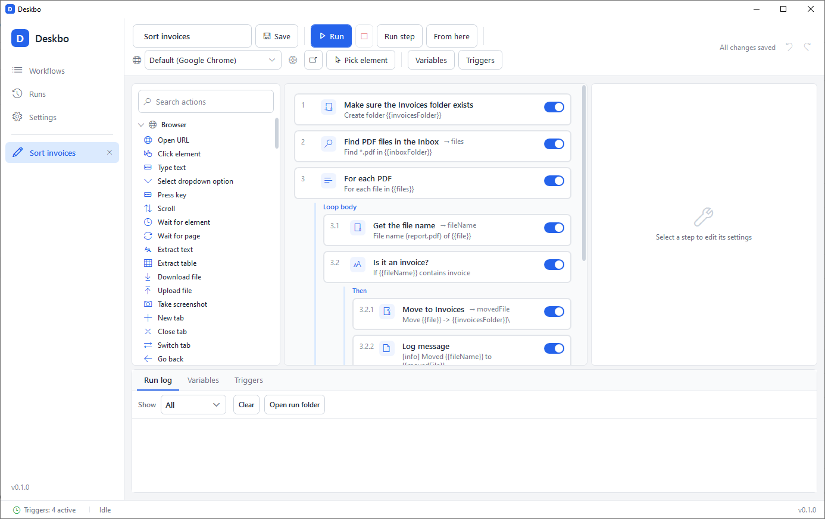The width and height of the screenshot is (825, 519).
Task: Click the Search actions field
Action: [206, 102]
